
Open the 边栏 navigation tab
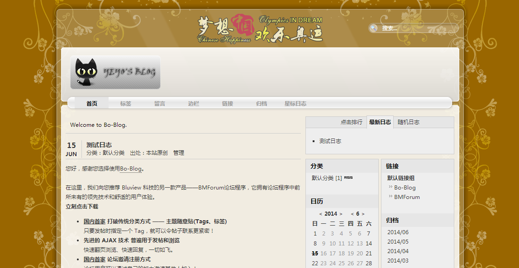click(194, 103)
